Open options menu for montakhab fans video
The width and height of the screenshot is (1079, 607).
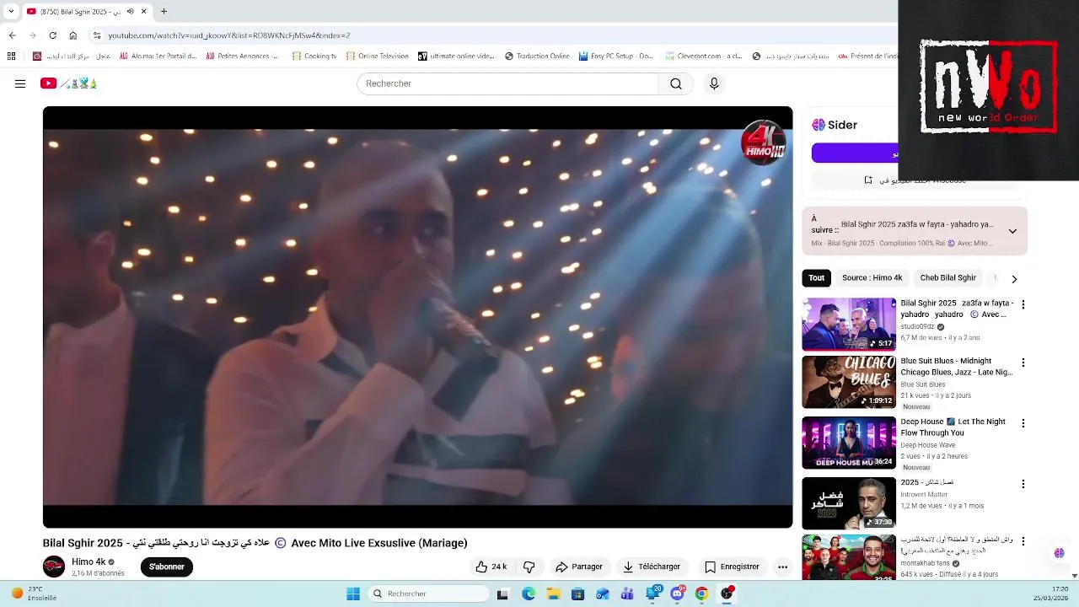[x=1023, y=540]
